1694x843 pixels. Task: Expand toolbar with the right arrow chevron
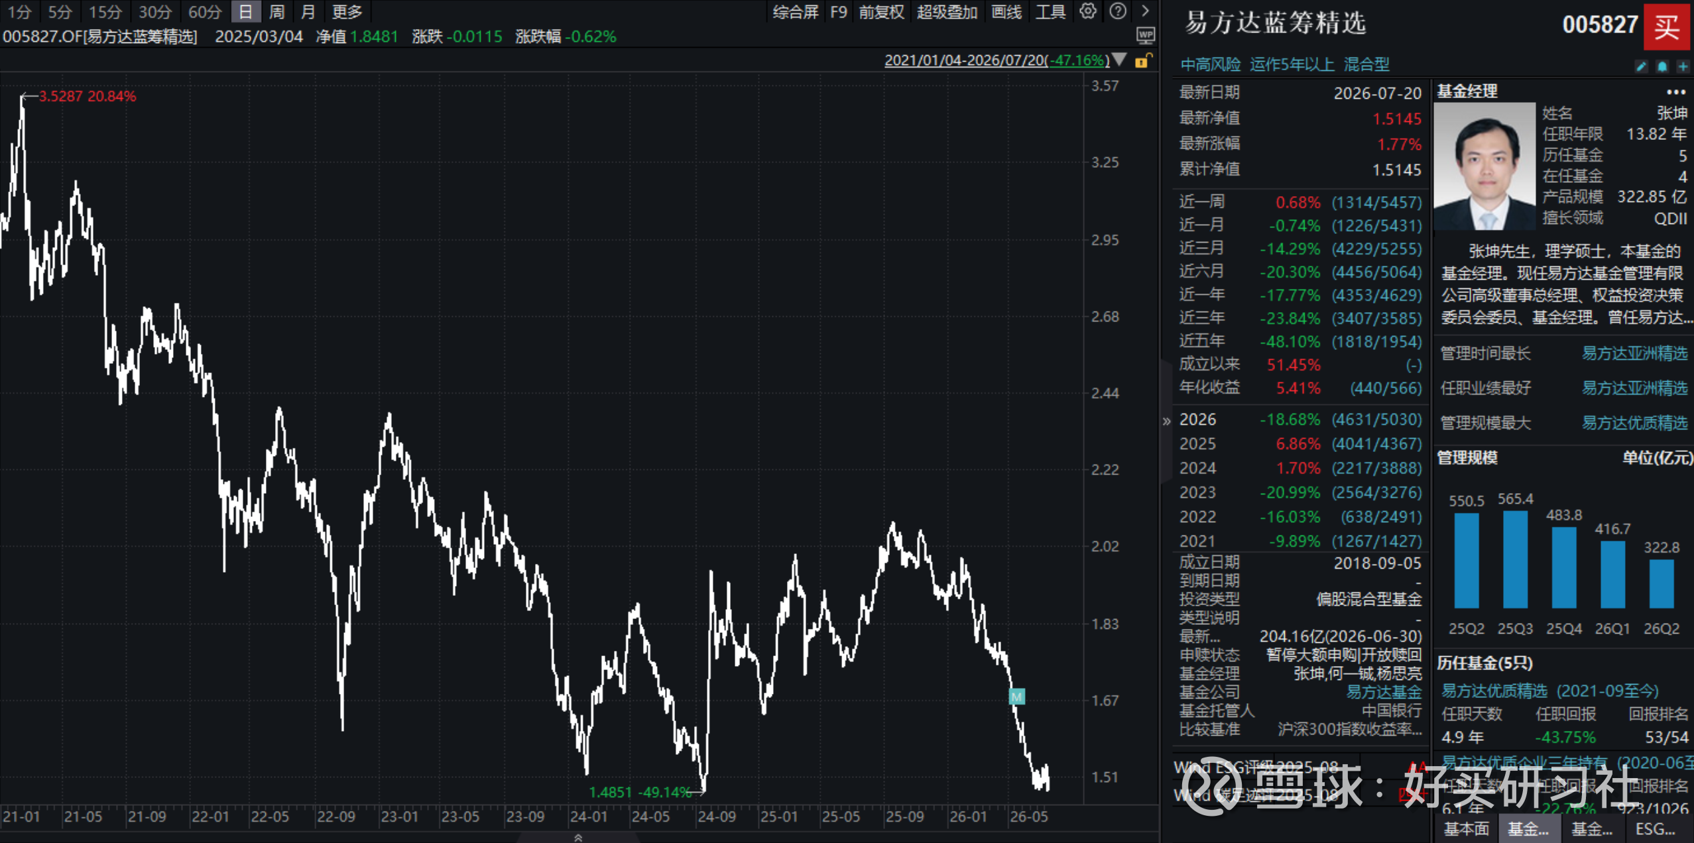pos(1145,11)
